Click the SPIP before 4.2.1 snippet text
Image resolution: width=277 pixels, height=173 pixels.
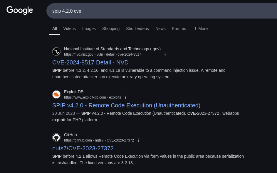(148, 159)
